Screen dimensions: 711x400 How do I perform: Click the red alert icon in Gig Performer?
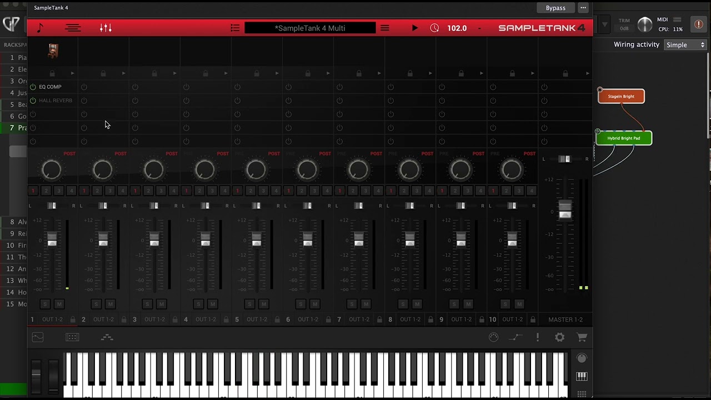pos(698,24)
